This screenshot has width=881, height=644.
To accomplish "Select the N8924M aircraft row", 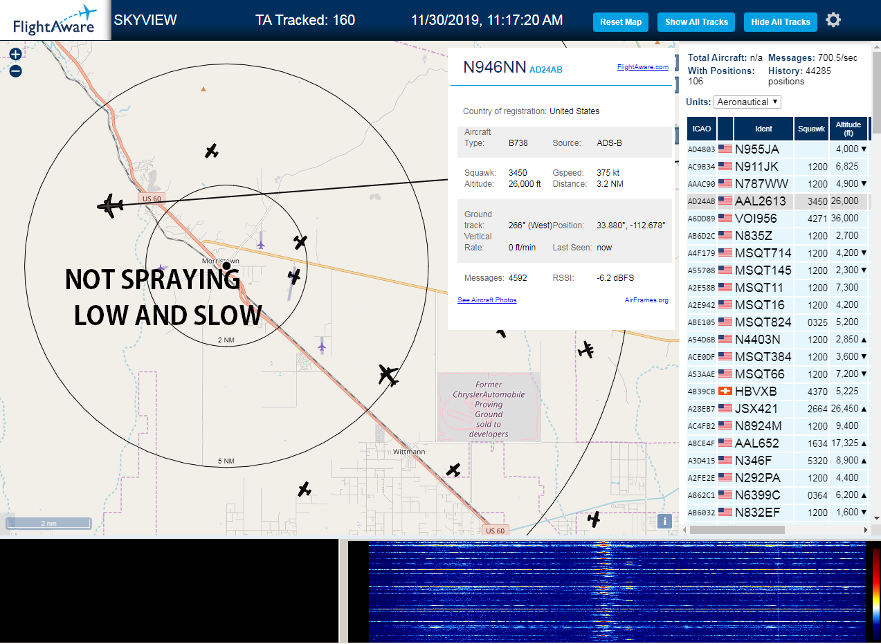I will (x=778, y=426).
